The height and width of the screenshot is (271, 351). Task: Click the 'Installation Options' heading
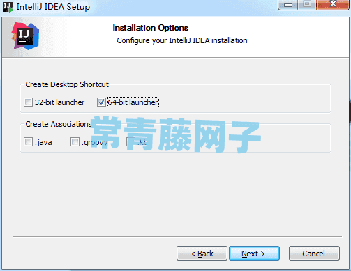click(x=151, y=28)
